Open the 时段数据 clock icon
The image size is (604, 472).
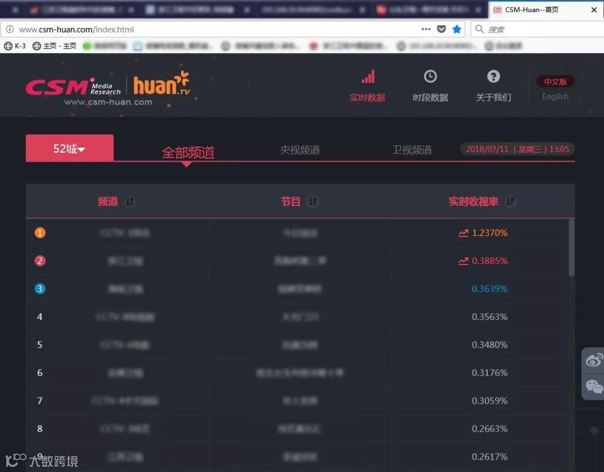(430, 76)
